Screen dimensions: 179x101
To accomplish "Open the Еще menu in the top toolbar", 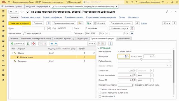I will [x=167, y=23].
